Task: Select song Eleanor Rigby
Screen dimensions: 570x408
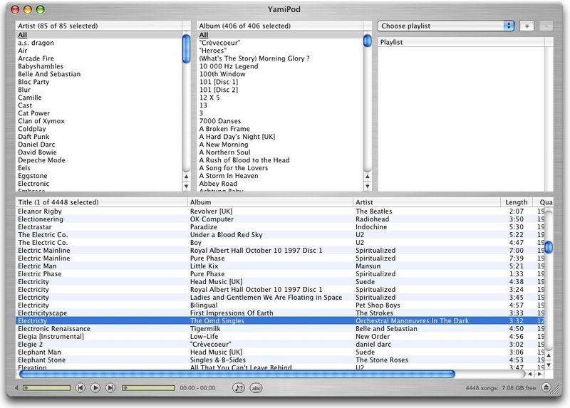Action: (280, 211)
